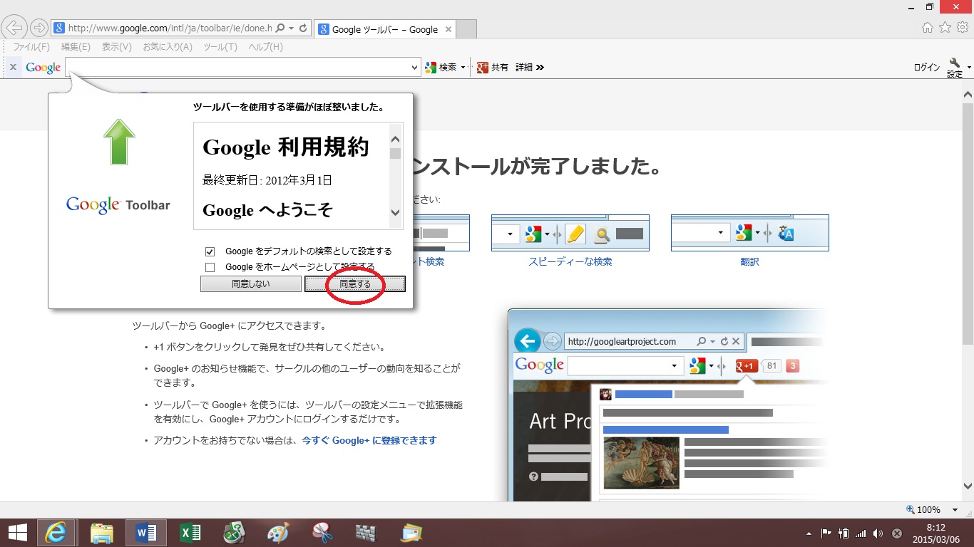974x547 pixels.
Task: Click the スピーディーな検索 feature thumbnail
Action: (x=570, y=233)
